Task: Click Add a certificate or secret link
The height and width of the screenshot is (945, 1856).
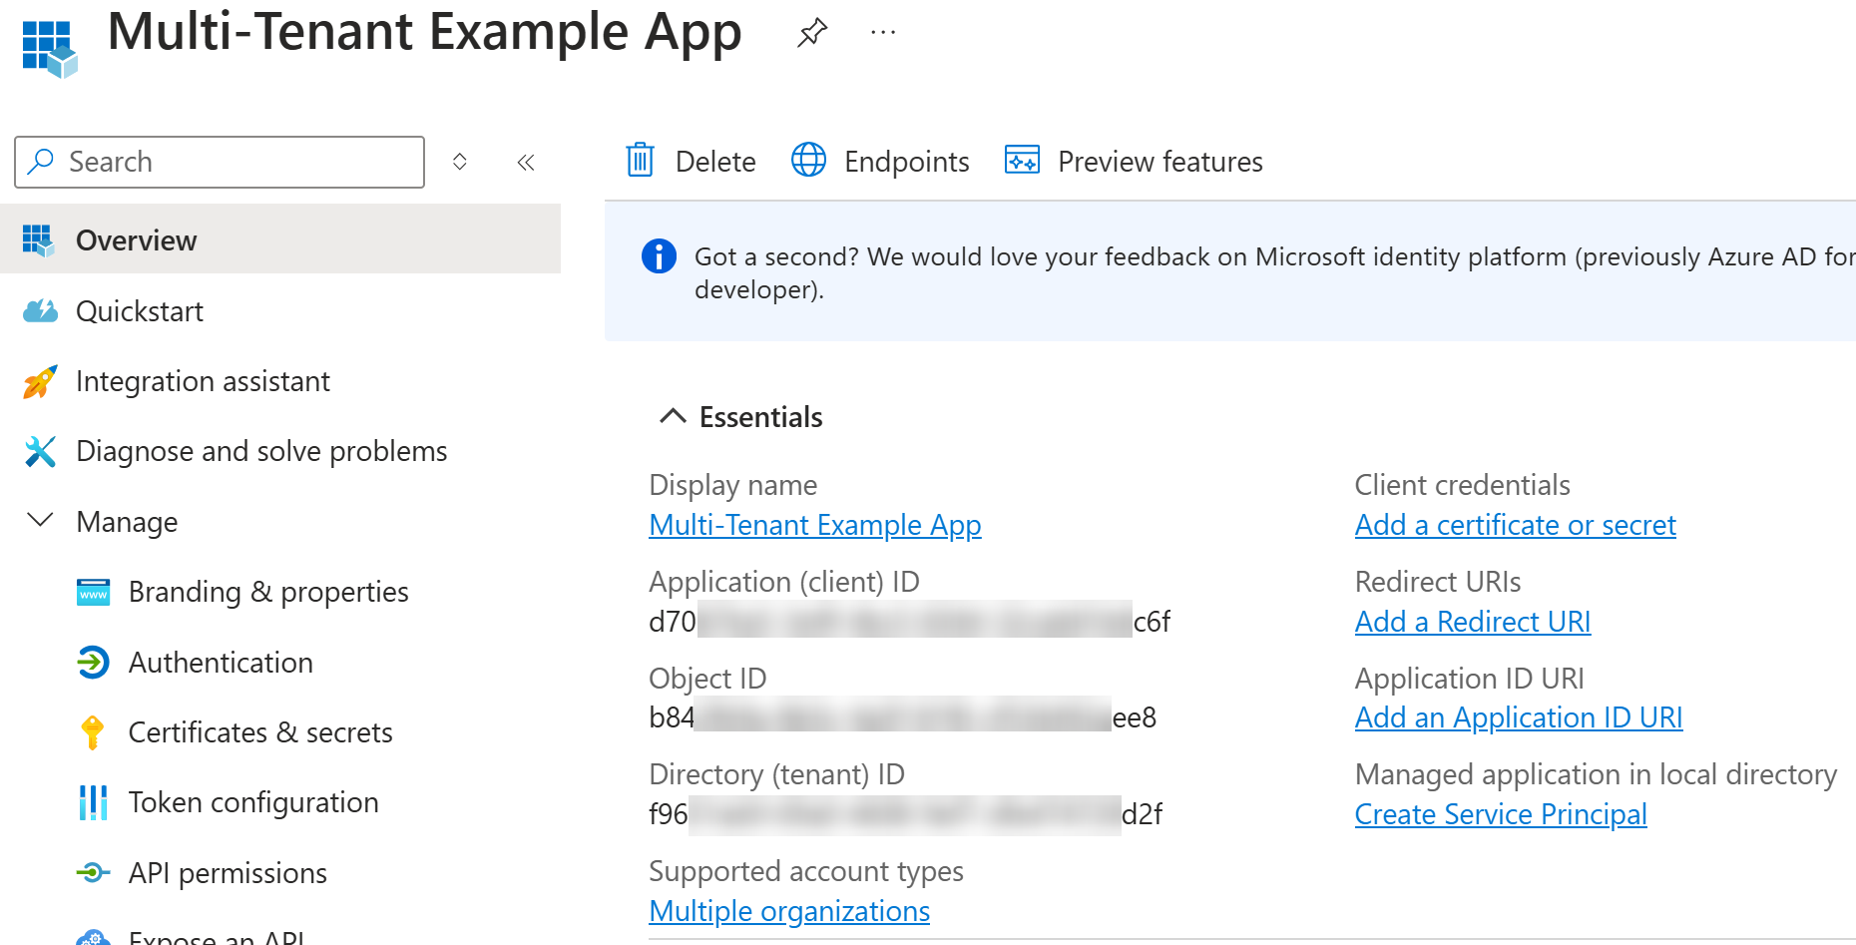Action: point(1515,525)
